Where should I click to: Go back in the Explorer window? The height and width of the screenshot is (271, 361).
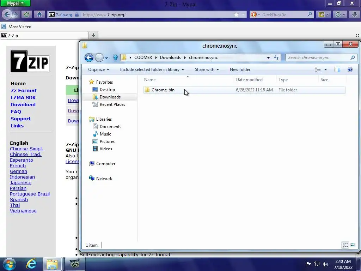point(89,58)
